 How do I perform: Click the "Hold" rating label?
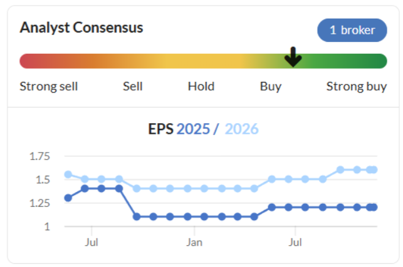(201, 86)
